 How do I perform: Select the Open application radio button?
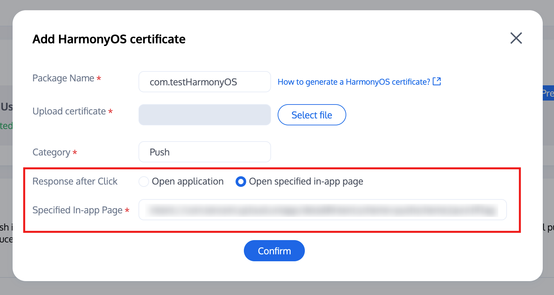point(143,182)
